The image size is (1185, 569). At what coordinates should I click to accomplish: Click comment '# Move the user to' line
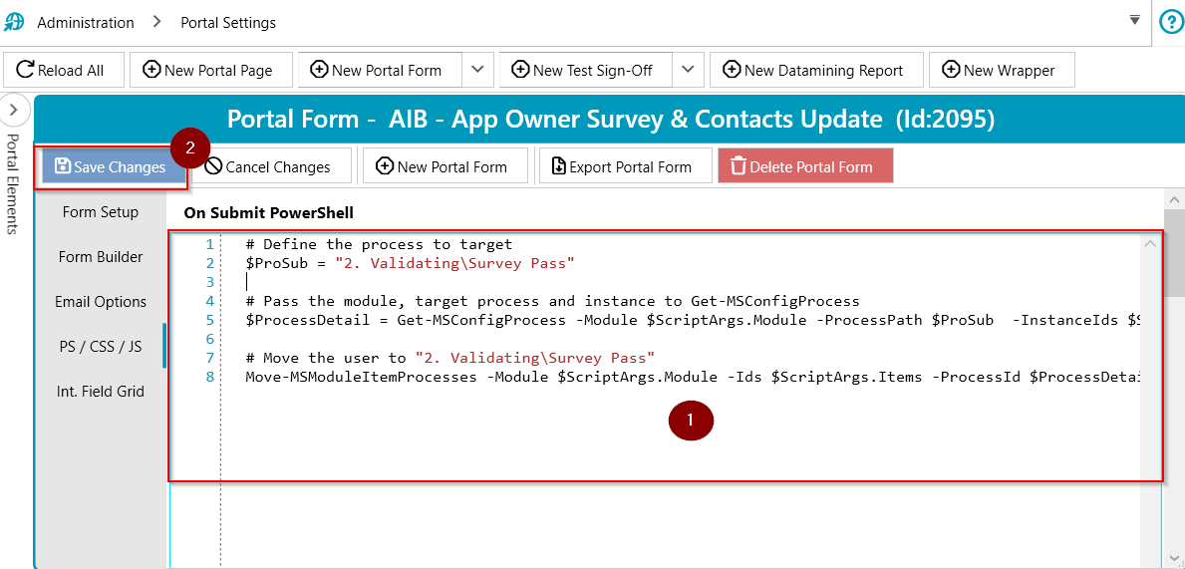click(x=450, y=358)
